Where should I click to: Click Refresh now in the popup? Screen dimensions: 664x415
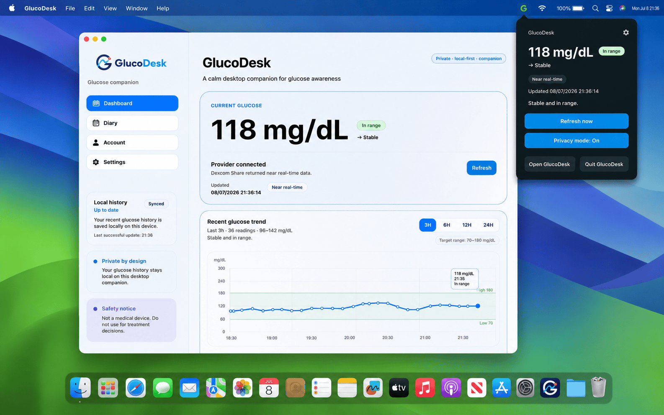point(576,121)
